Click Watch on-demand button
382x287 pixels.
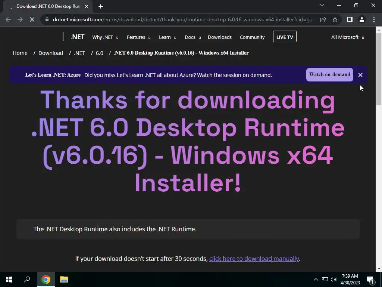pyautogui.click(x=330, y=75)
